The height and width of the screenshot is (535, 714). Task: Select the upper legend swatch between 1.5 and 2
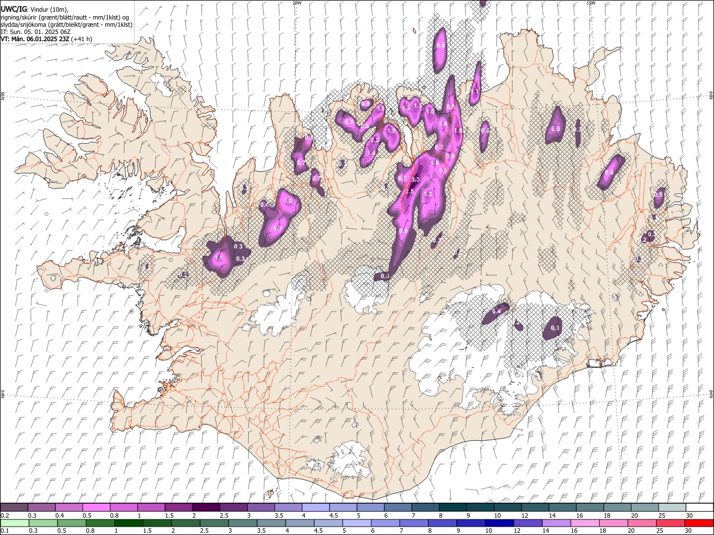pyautogui.click(x=178, y=507)
